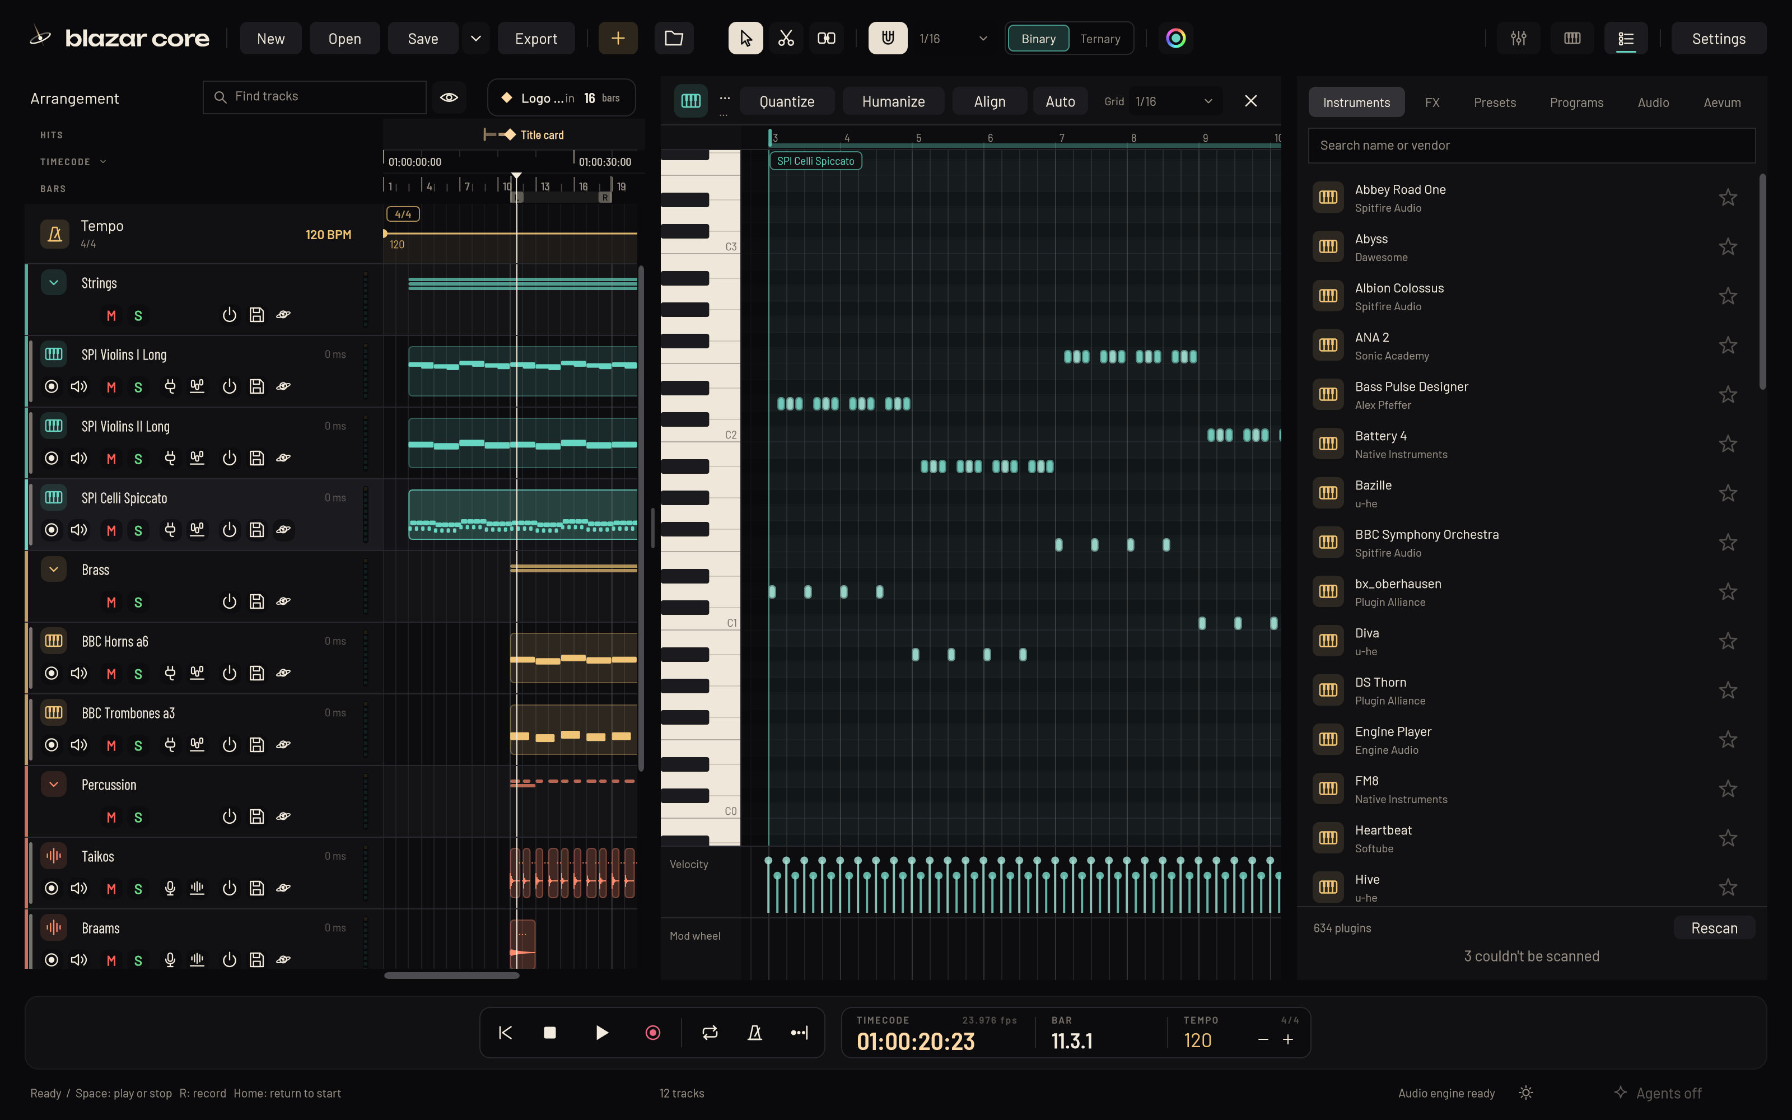The width and height of the screenshot is (1792, 1120).
Task: Open the project folder icon
Action: point(674,39)
